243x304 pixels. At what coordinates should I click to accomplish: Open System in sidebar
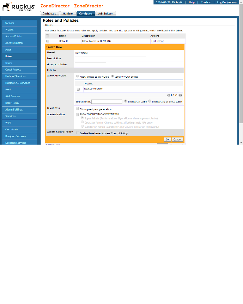pyautogui.click(x=20, y=23)
